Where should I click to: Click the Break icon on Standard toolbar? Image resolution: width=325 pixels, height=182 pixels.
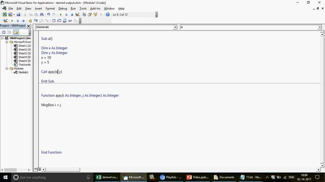click(x=67, y=15)
